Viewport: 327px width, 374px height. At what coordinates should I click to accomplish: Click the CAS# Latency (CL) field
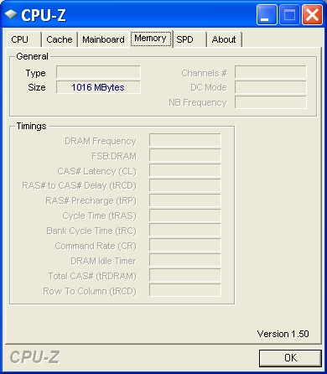[x=185, y=170]
